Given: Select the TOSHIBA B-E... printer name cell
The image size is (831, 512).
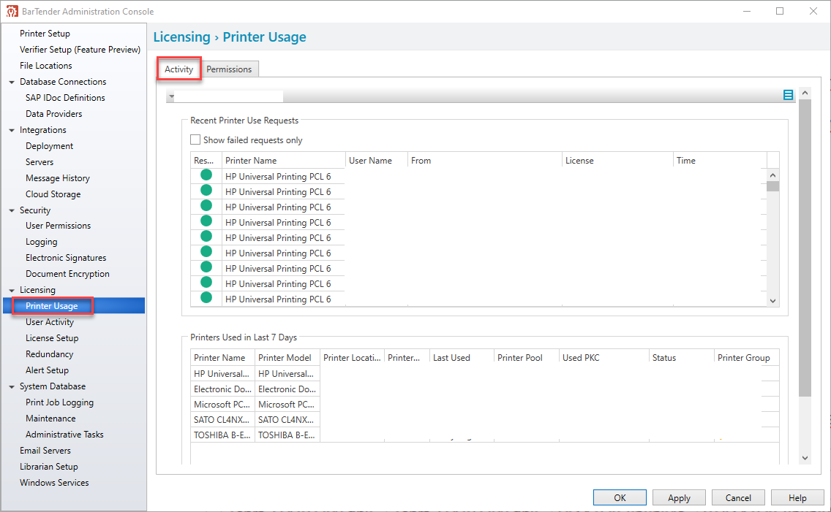Looking at the screenshot, I should coord(222,435).
